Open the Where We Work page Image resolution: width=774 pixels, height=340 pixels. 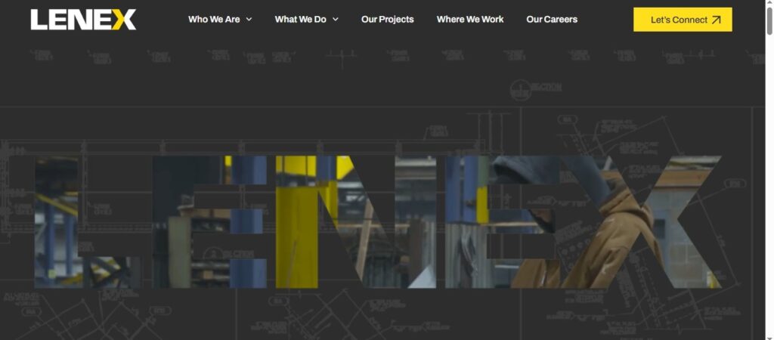(470, 19)
